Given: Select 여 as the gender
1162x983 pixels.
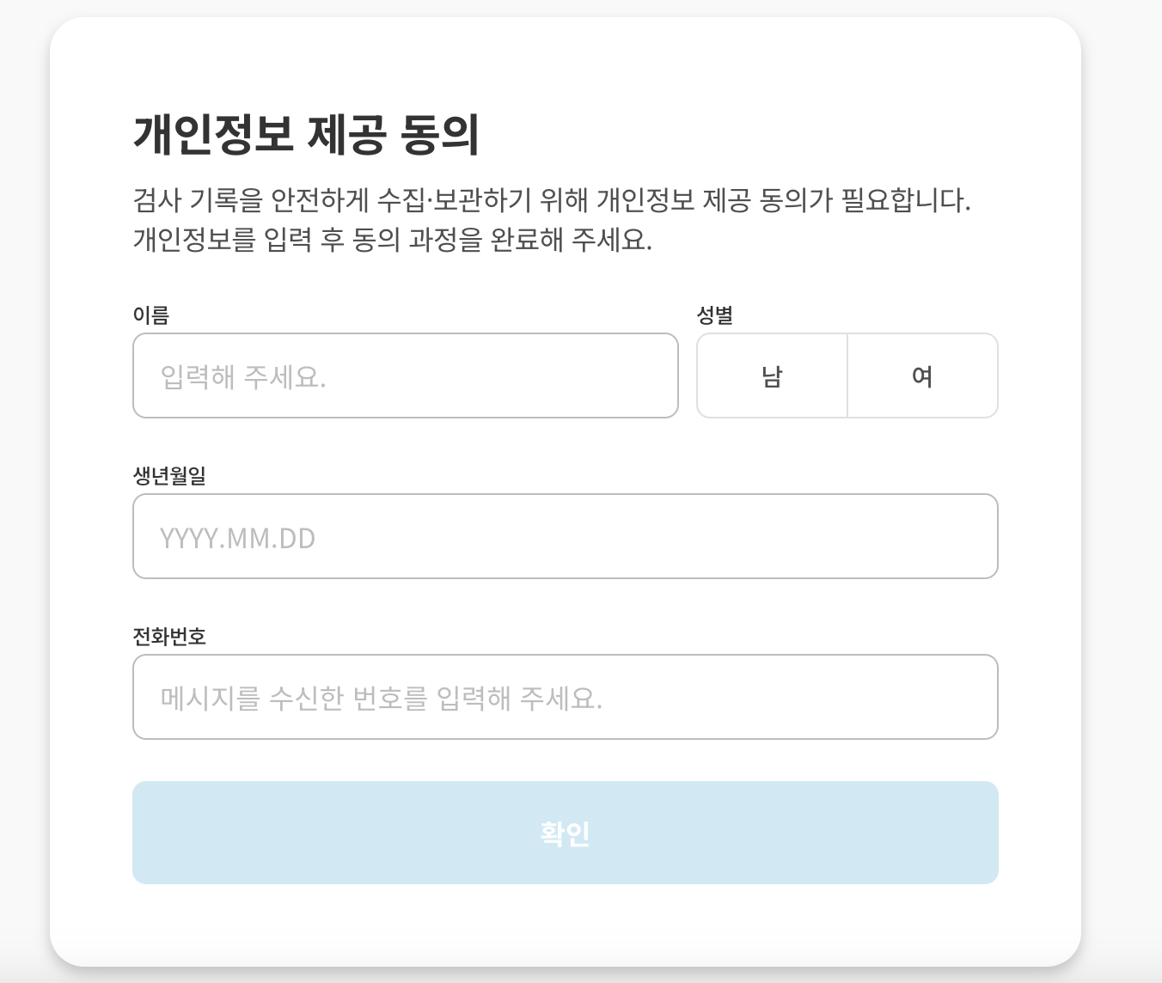Looking at the screenshot, I should pyautogui.click(x=922, y=375).
